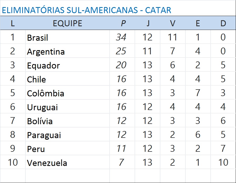Select the E draws column header
Screen dimensions: 236x183
coord(198,23)
